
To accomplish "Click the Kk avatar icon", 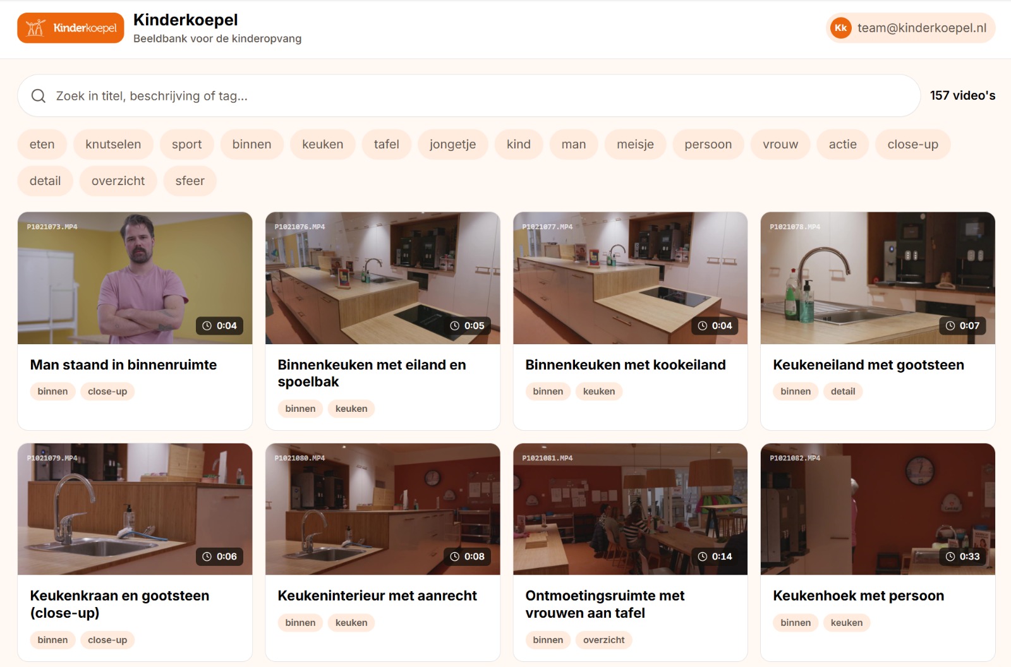I will (840, 28).
